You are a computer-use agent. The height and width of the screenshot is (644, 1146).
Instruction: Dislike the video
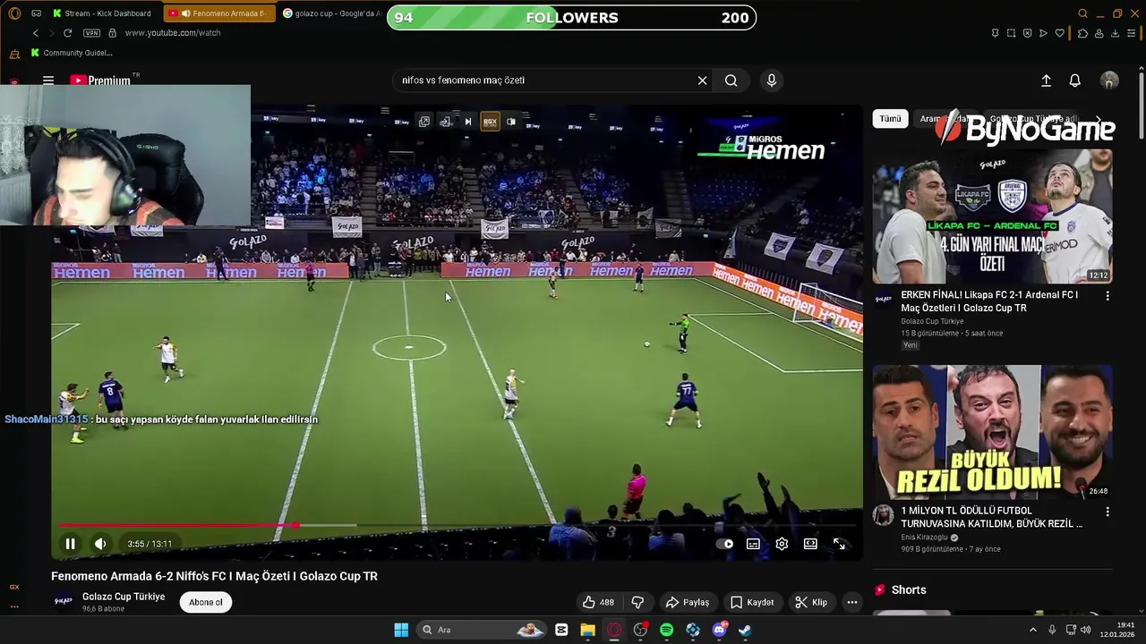point(637,603)
